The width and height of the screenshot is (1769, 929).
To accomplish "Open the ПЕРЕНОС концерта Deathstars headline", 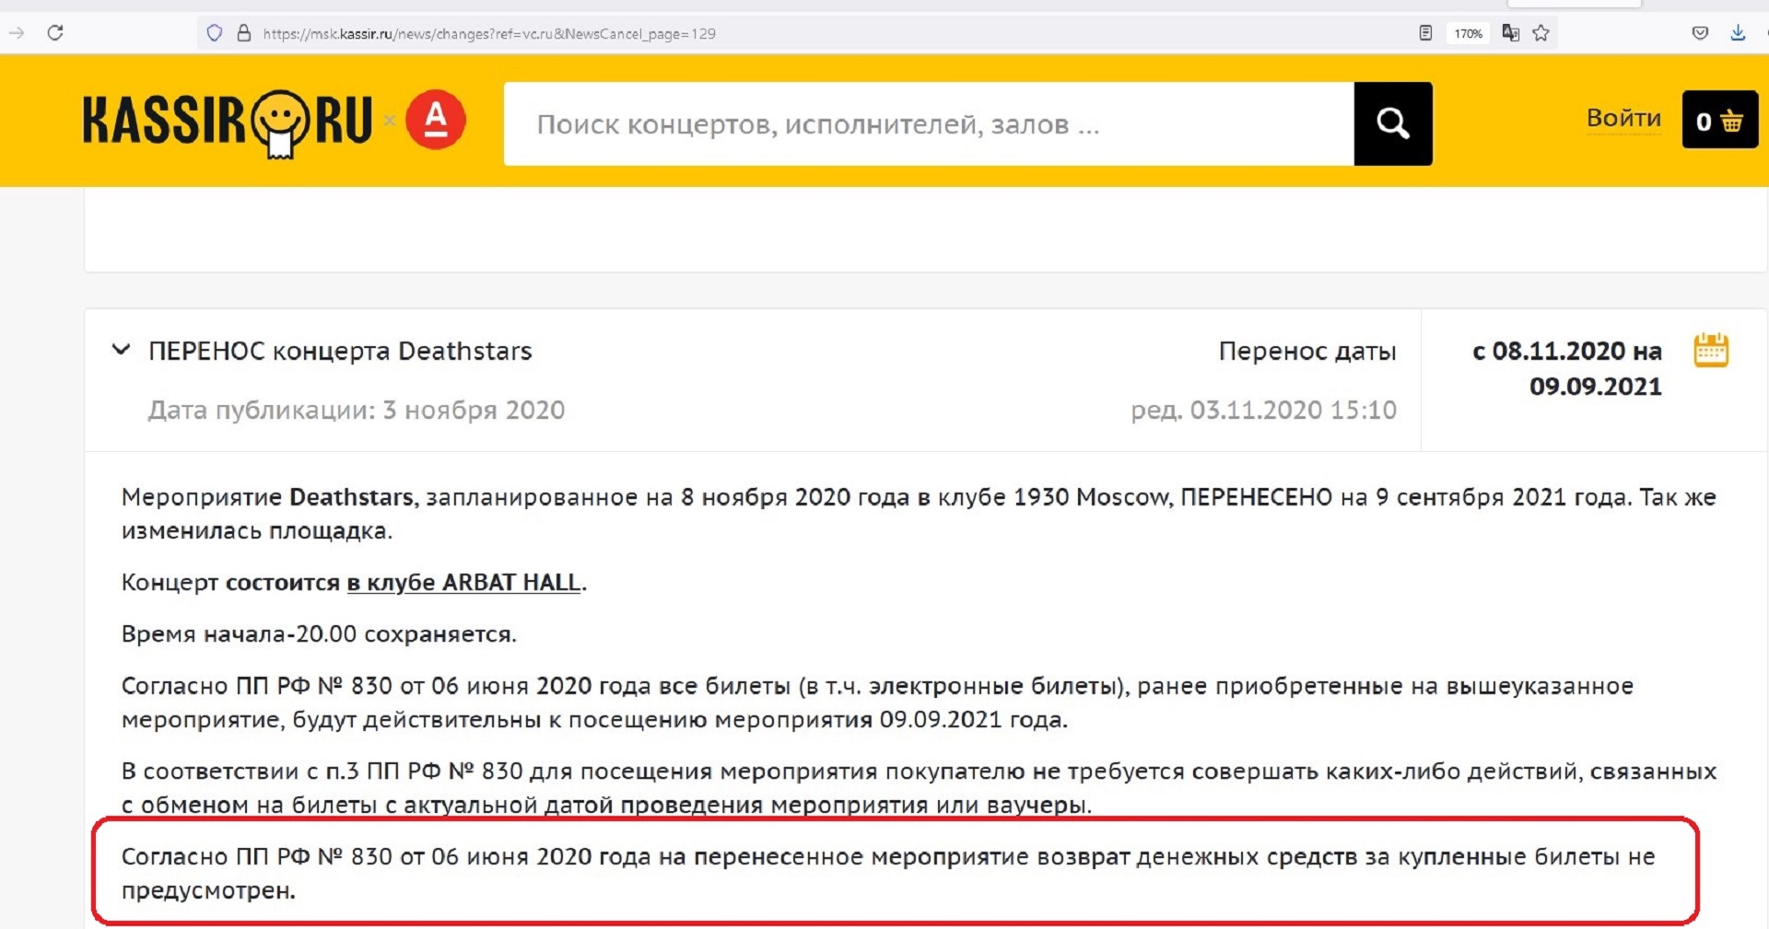I will (x=340, y=351).
